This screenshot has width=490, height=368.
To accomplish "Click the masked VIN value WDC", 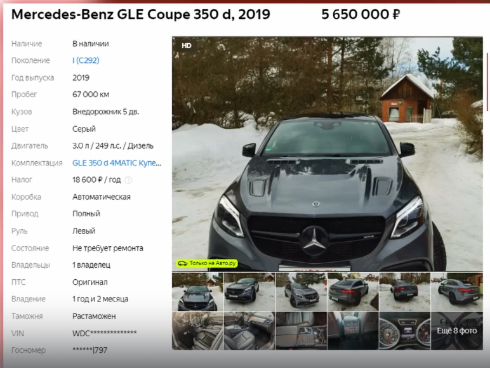I will click(x=104, y=333).
